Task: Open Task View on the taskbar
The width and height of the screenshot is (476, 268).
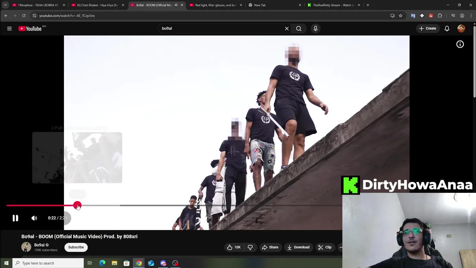Action: coord(90,263)
